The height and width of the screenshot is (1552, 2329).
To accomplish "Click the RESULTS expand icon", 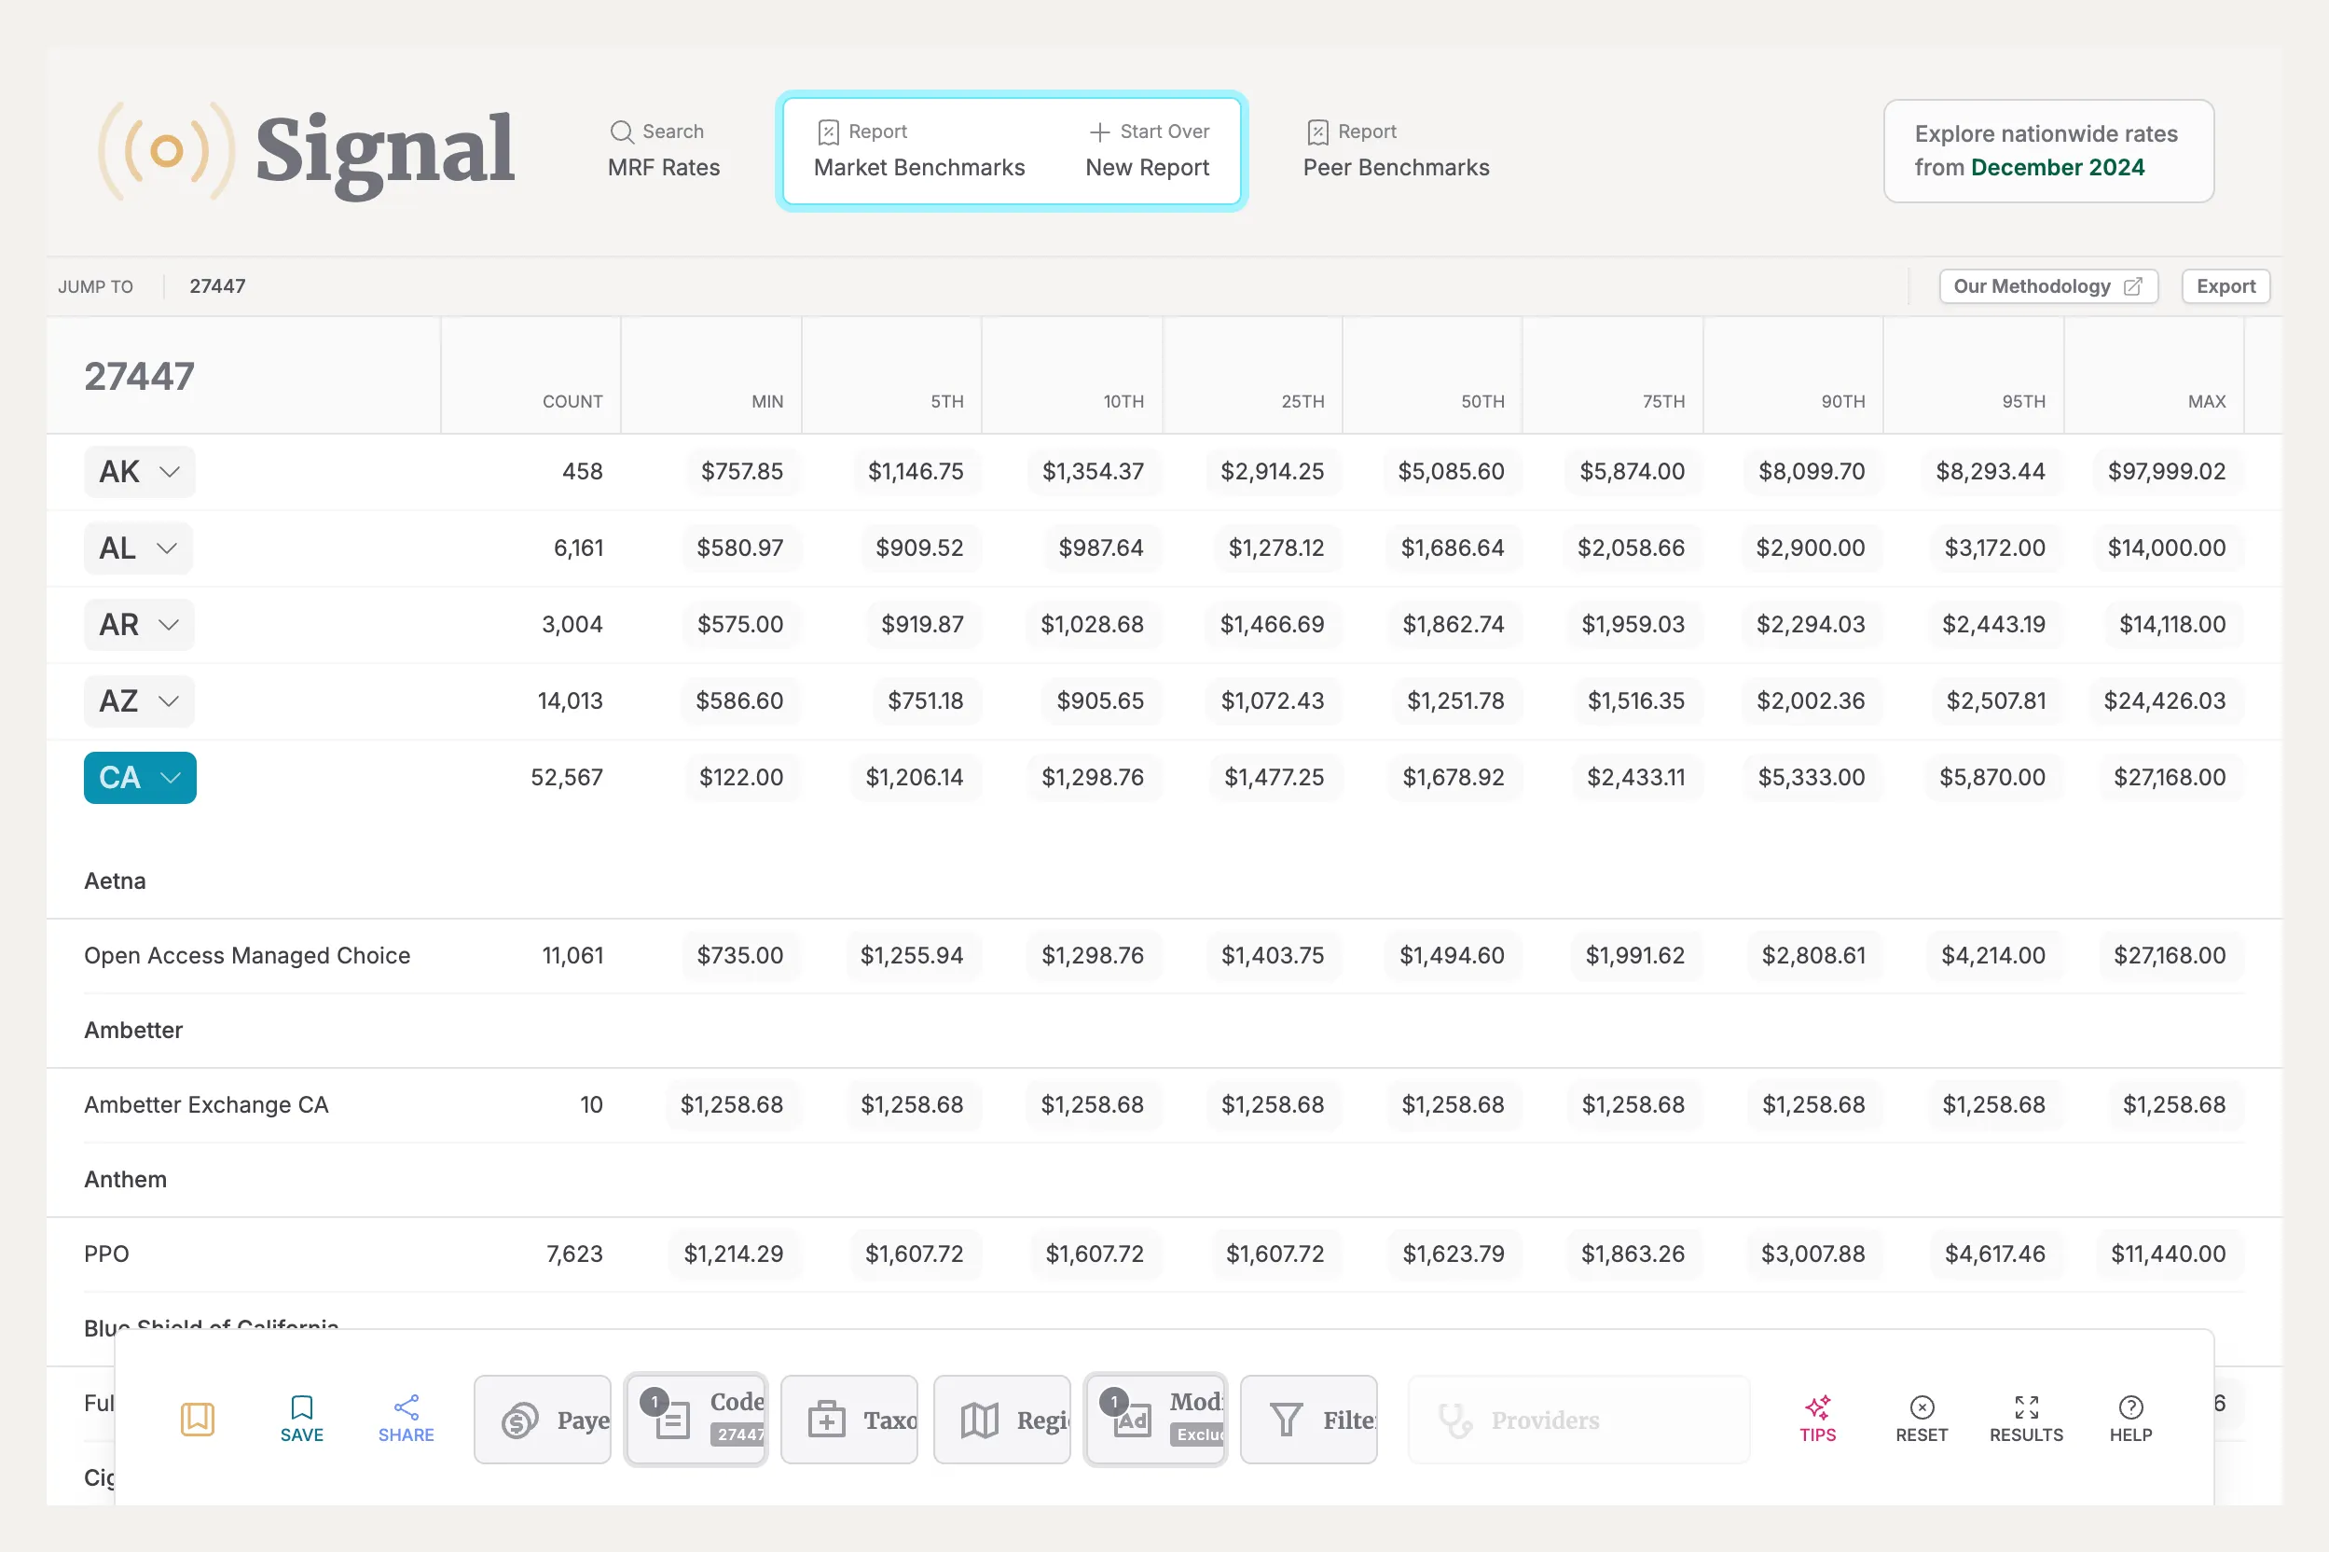I will tap(2026, 1406).
